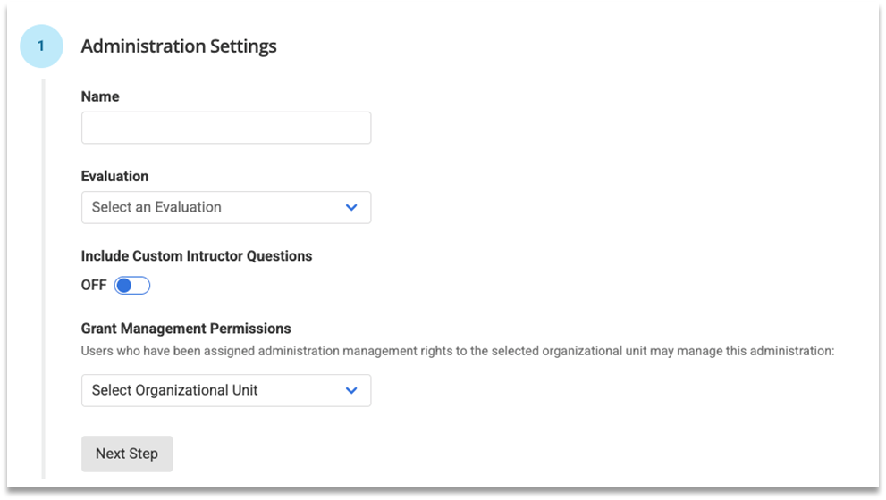Click the OFF label beside the toggle

click(x=94, y=286)
